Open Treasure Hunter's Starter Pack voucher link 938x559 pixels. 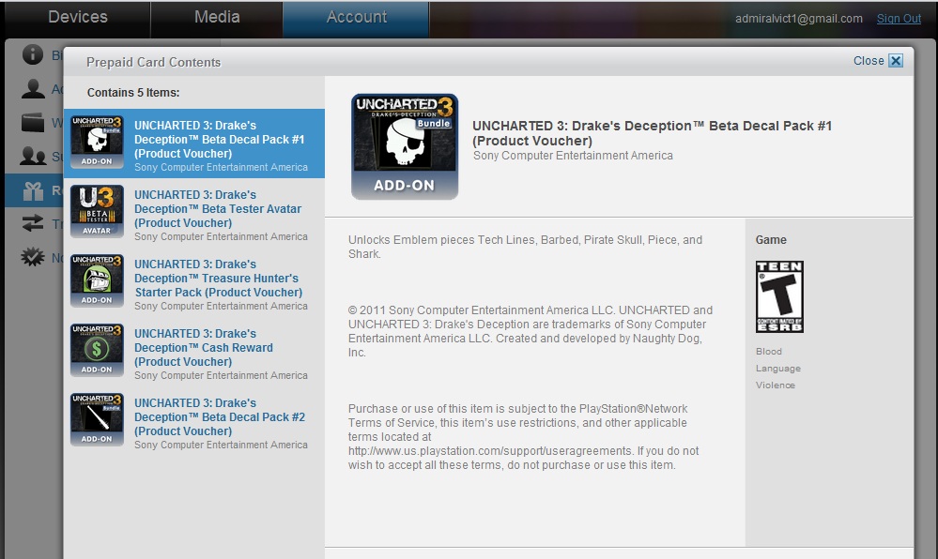pos(219,278)
